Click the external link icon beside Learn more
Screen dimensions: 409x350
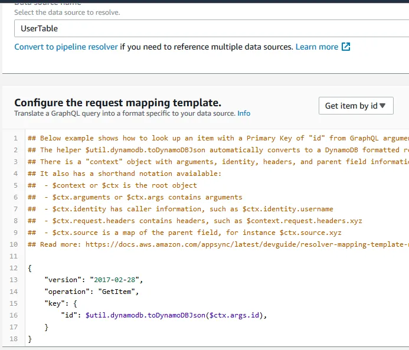pyautogui.click(x=346, y=47)
